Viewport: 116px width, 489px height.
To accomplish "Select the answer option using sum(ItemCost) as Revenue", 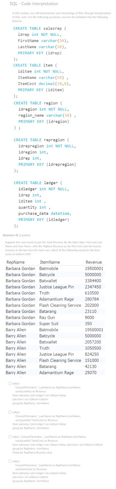I will 10,461.
